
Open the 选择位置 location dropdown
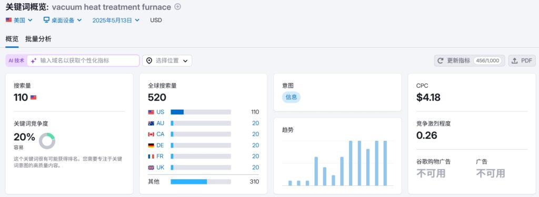pos(167,61)
